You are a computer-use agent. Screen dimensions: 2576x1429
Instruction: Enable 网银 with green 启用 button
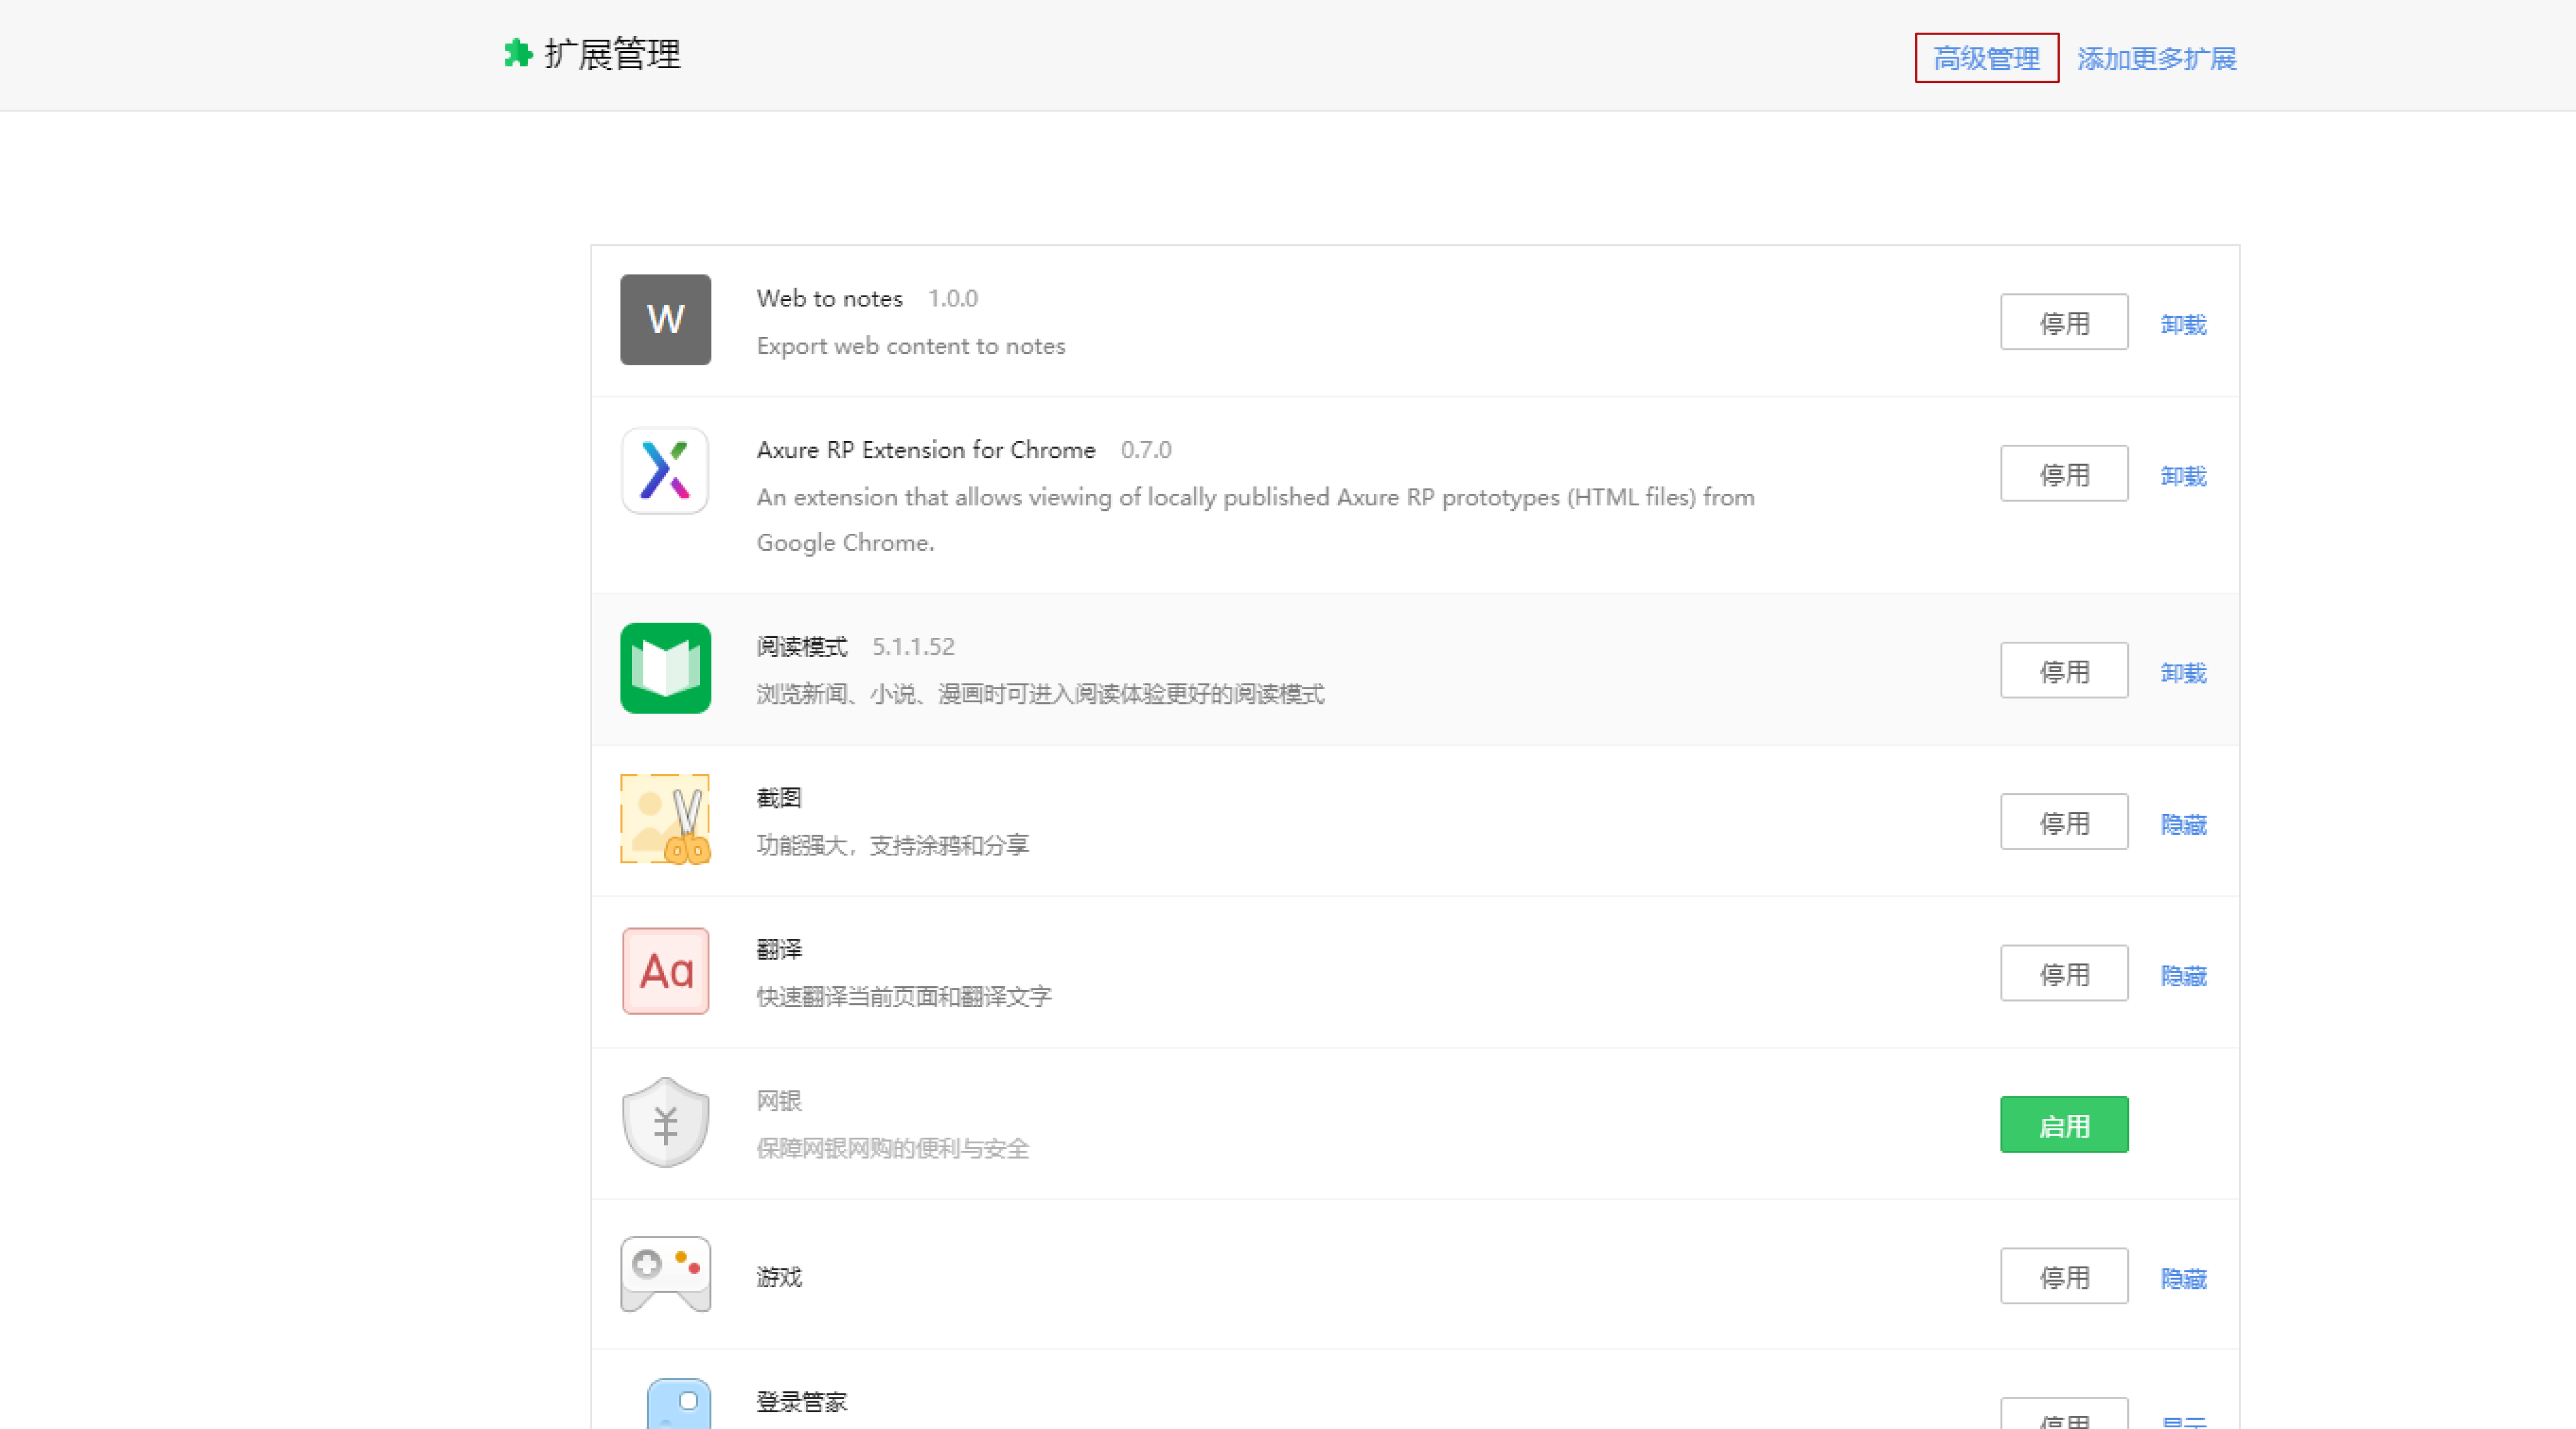(x=2064, y=1124)
